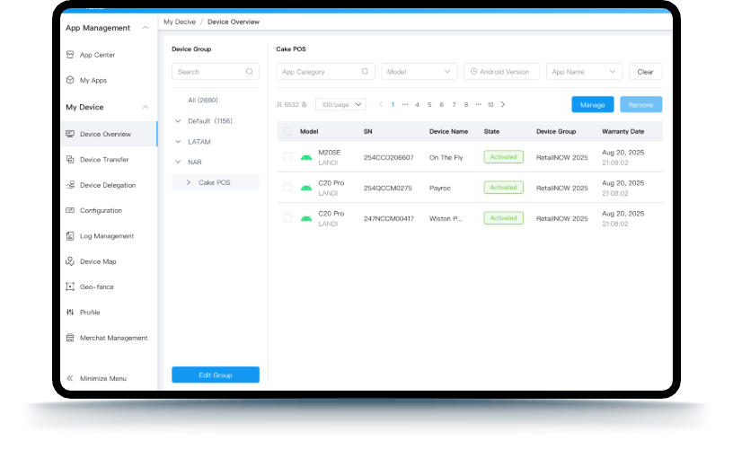Click the Device Transfer icon

[70, 160]
